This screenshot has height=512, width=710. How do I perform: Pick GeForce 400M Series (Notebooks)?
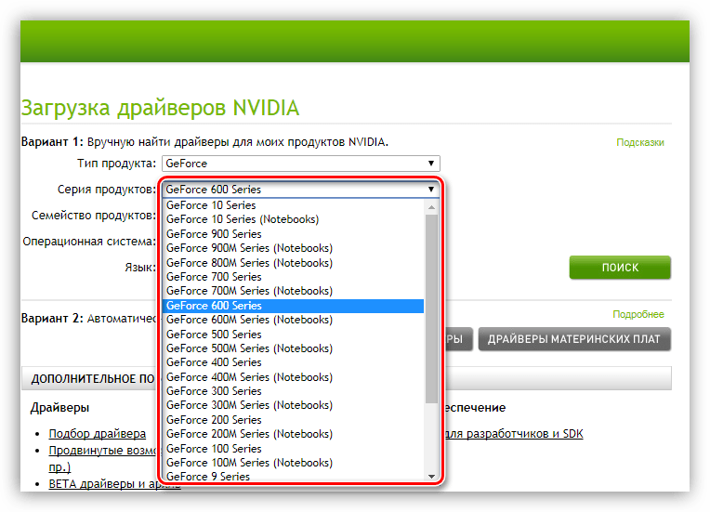tap(294, 377)
